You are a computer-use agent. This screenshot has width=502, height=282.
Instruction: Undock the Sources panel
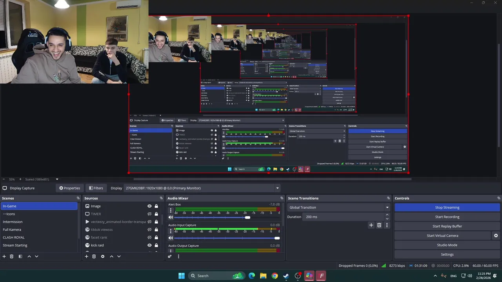[161, 198]
